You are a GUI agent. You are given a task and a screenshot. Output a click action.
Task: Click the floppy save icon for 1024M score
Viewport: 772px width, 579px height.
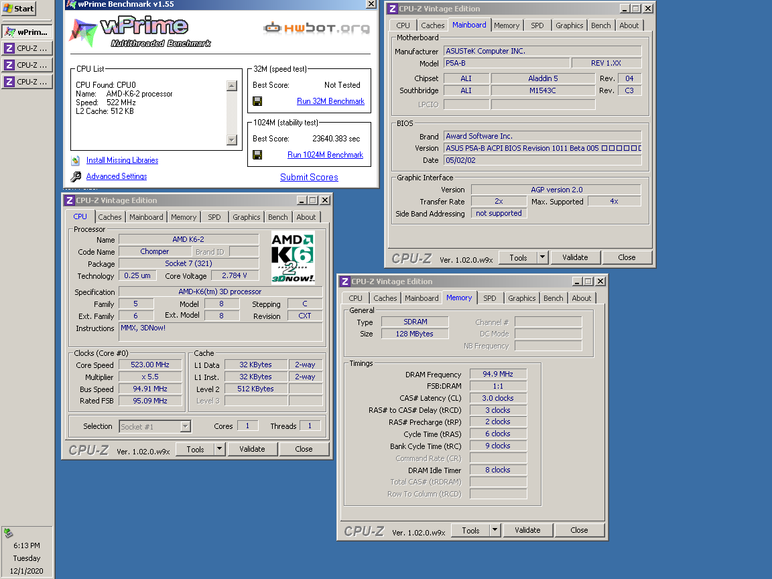257,155
